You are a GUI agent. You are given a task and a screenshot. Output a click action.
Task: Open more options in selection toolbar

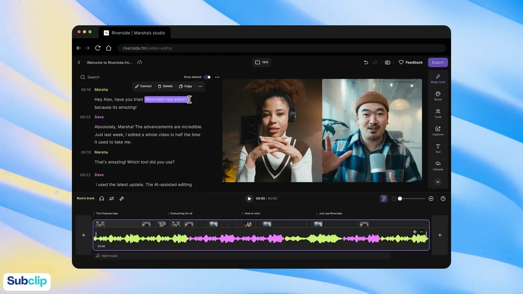[x=200, y=86]
